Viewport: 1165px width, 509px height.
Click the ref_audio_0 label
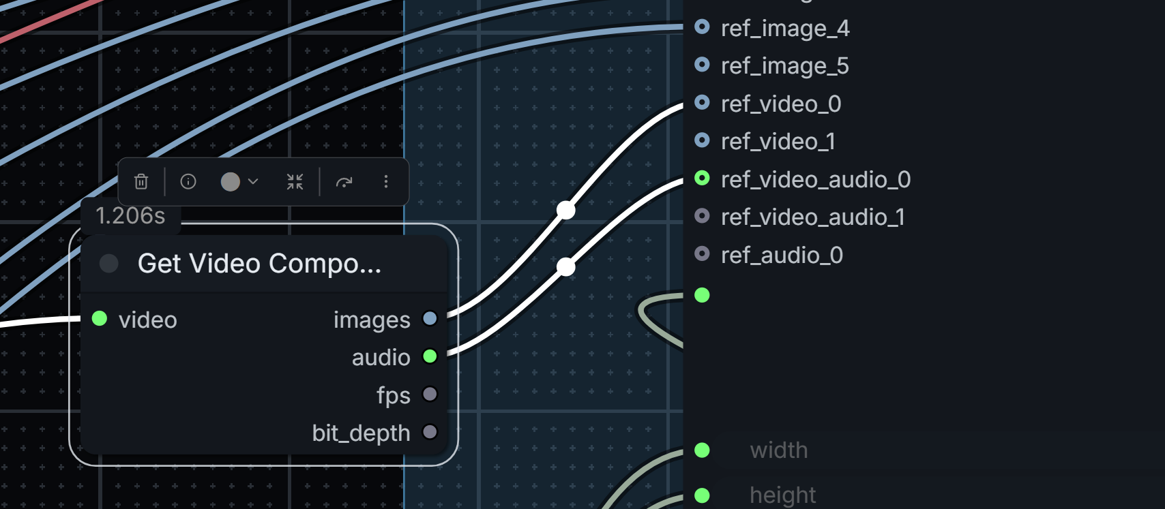click(782, 255)
